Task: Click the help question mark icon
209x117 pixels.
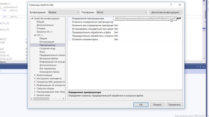Action: point(171,5)
